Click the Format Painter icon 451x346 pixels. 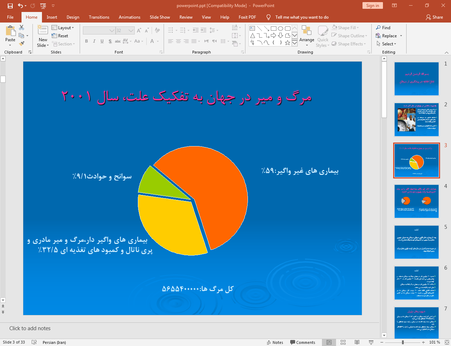22,44
